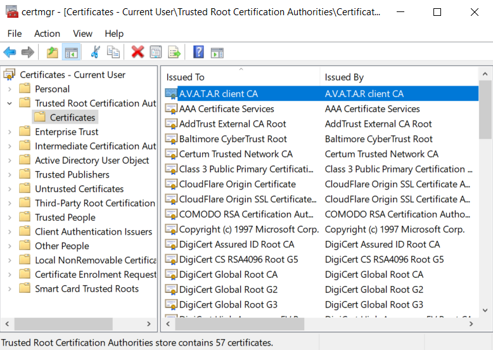
Task: Expand the Other People node
Action: tap(10, 246)
